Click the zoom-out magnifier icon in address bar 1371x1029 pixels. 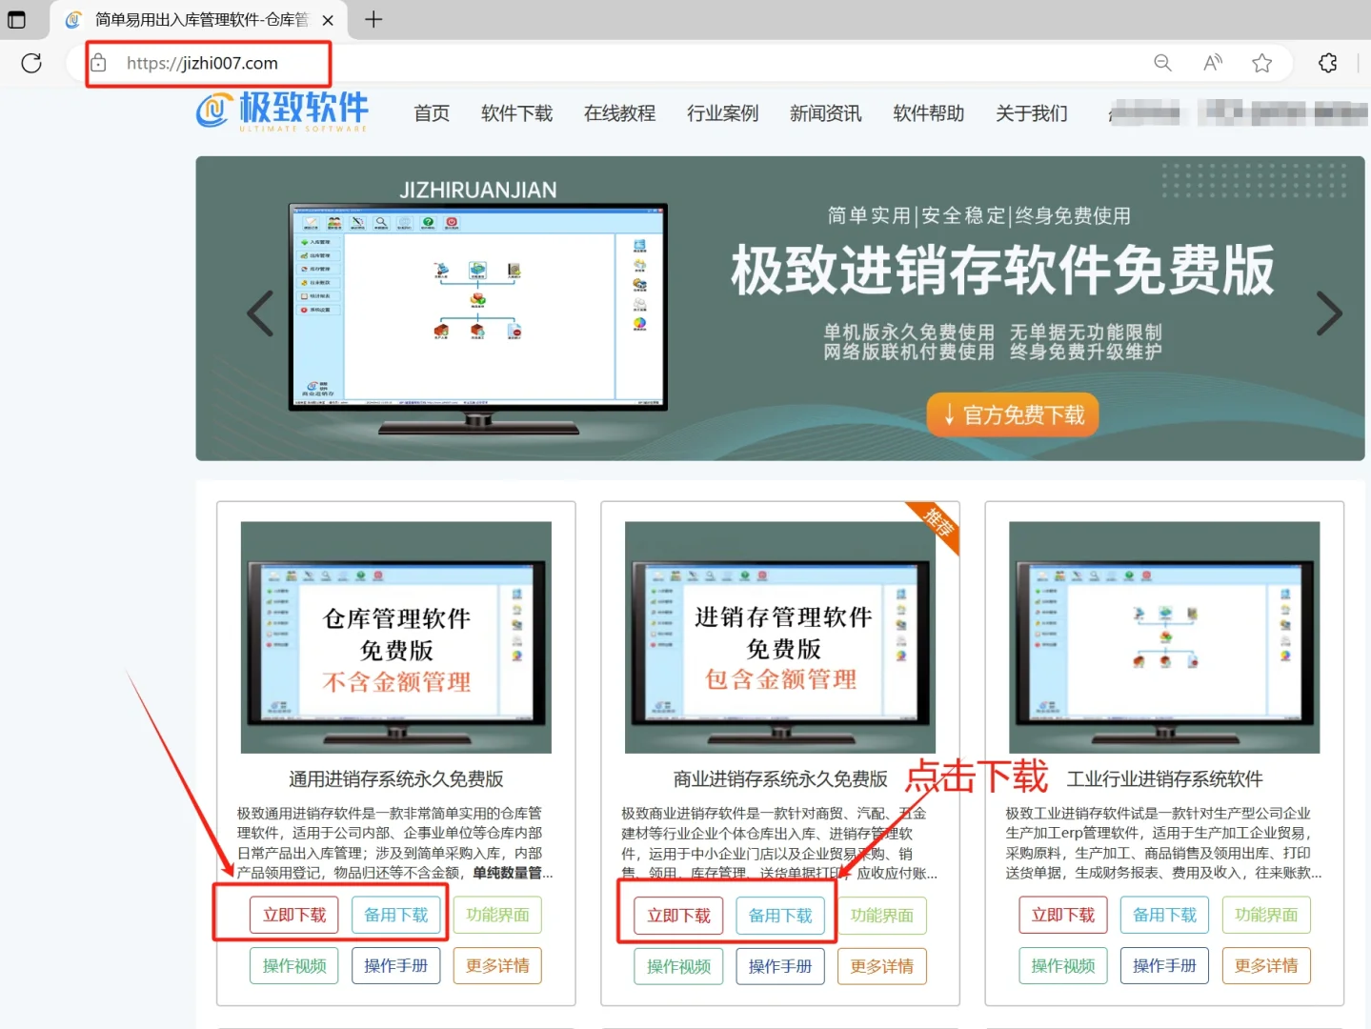pyautogui.click(x=1162, y=63)
